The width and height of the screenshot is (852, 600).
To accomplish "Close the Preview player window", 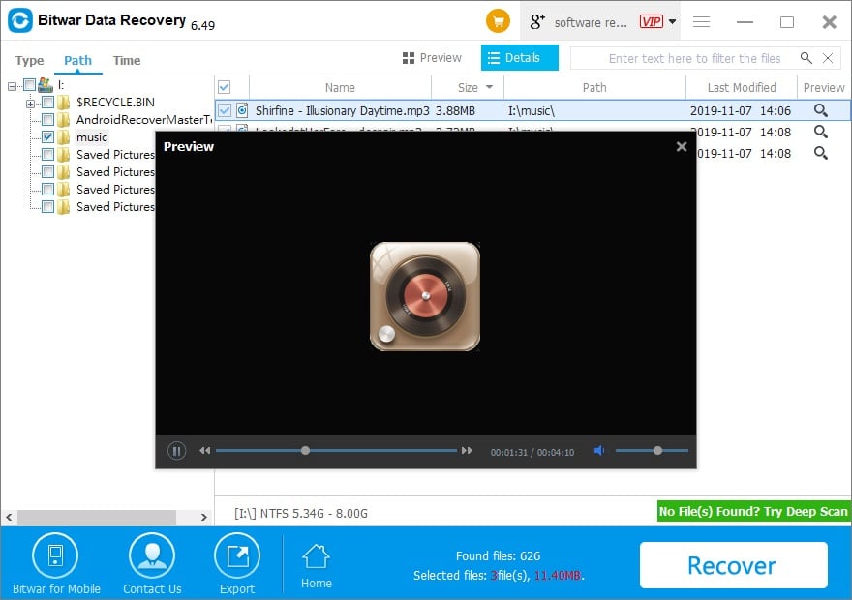I will (x=682, y=146).
